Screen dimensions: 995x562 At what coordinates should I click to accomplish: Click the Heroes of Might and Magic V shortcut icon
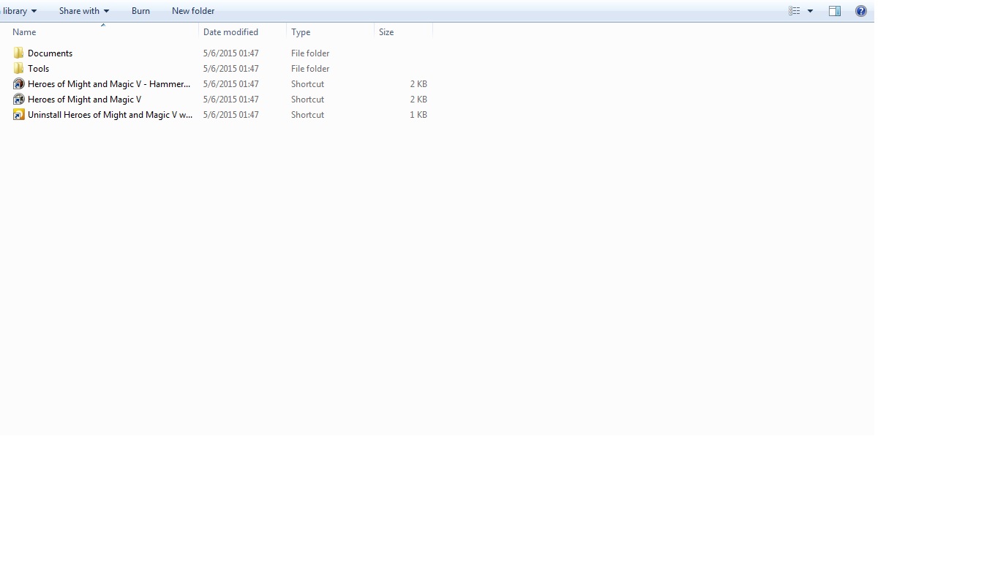[x=19, y=100]
